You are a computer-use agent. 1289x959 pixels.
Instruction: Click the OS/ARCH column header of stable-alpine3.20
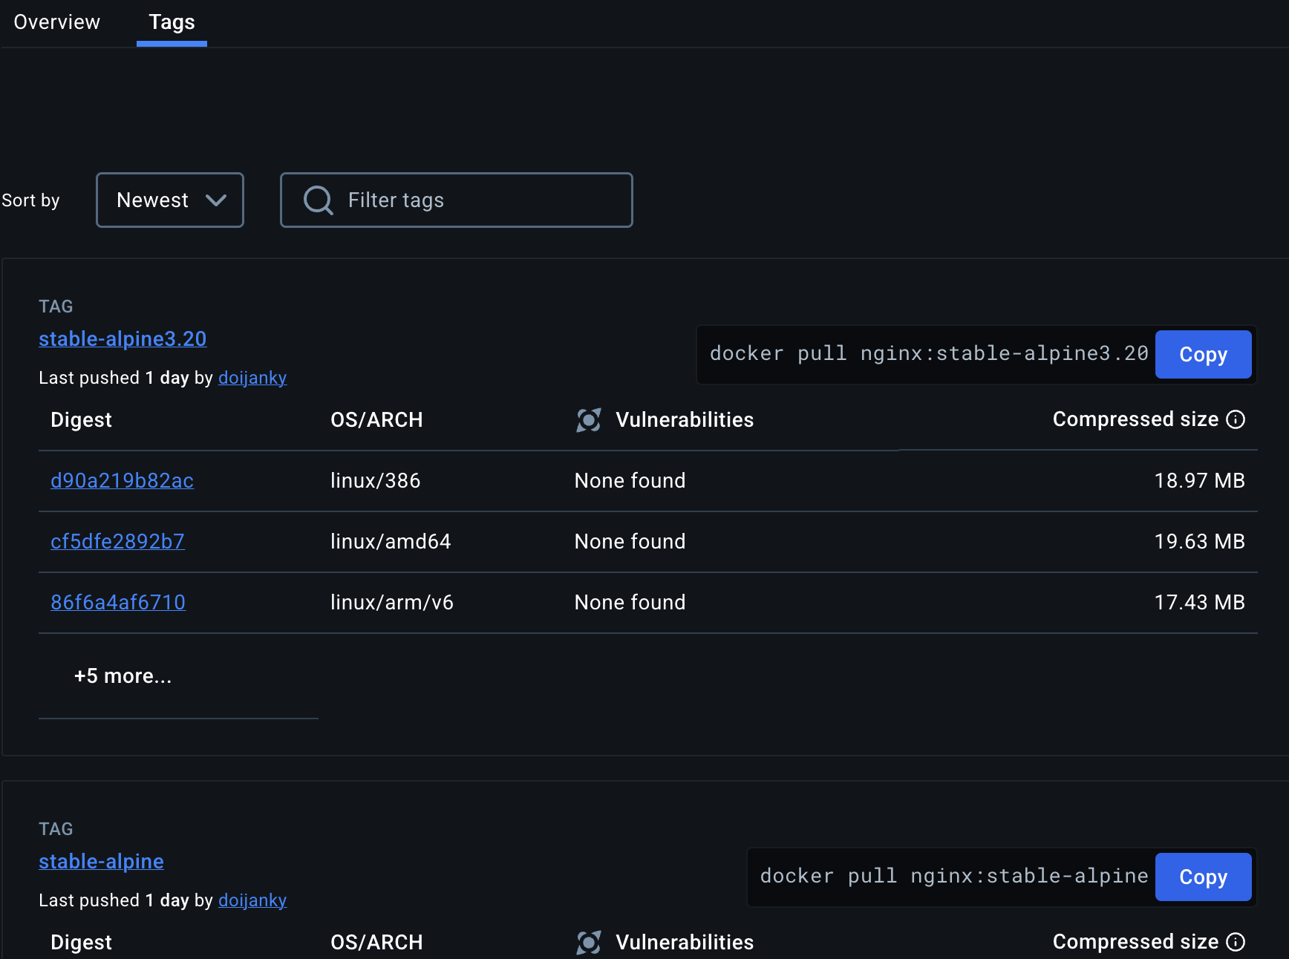[376, 420]
